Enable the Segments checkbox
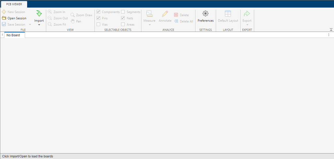 123,12
